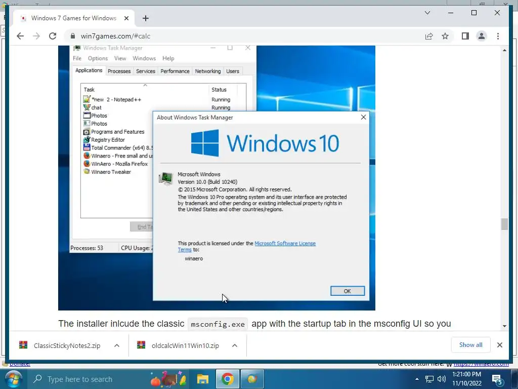Click the page vertical scrollbar thumb
The height and width of the screenshot is (389, 518).
tap(504, 224)
